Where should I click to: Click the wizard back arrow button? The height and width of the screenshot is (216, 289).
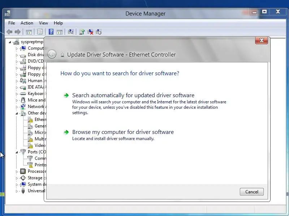coord(52,54)
